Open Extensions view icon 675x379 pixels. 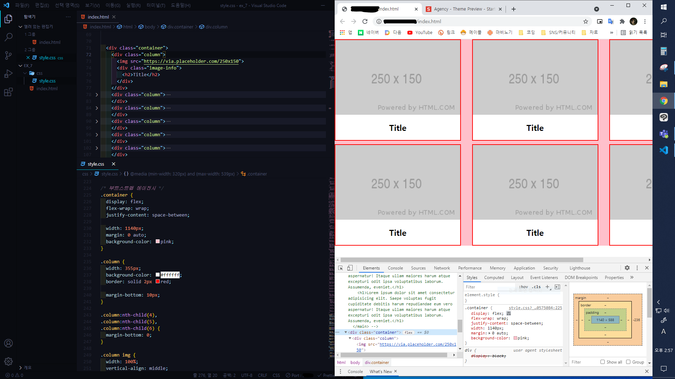tap(8, 92)
